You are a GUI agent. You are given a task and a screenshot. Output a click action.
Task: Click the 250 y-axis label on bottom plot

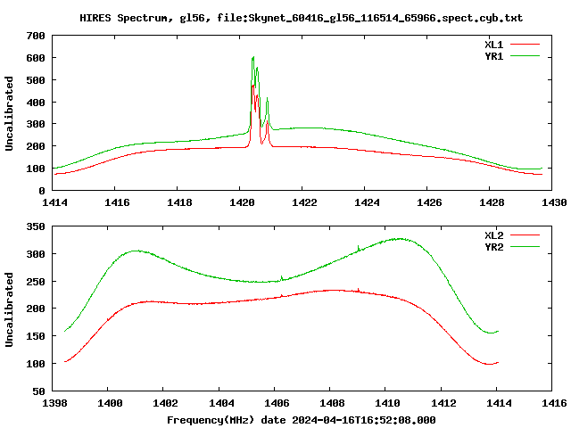[36, 282]
